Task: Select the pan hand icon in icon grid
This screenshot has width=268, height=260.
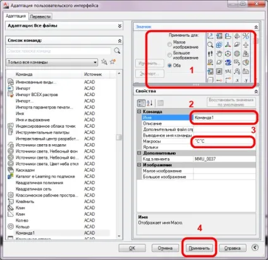Action: coord(219,54)
